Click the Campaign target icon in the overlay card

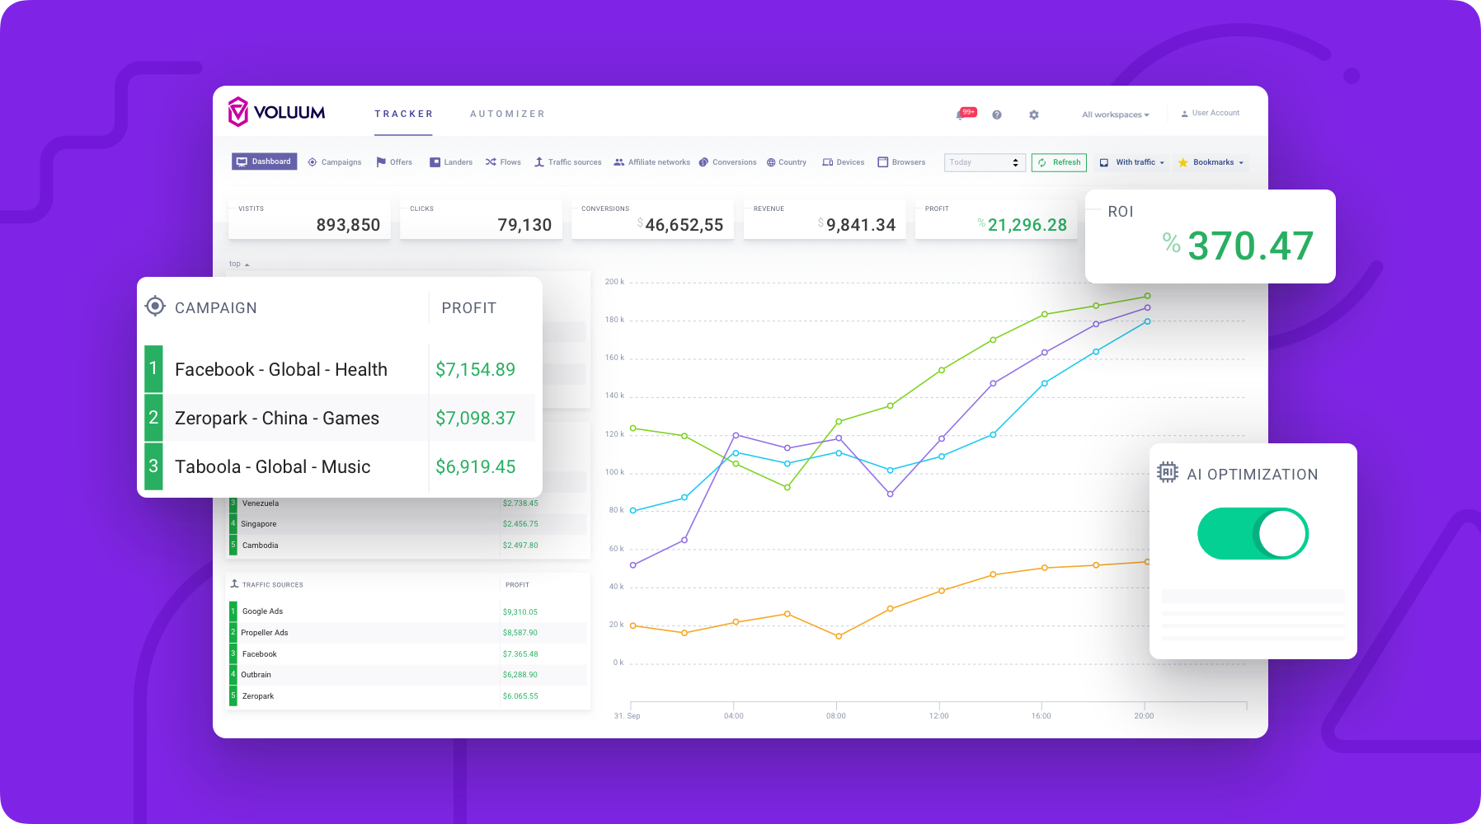[x=155, y=307]
